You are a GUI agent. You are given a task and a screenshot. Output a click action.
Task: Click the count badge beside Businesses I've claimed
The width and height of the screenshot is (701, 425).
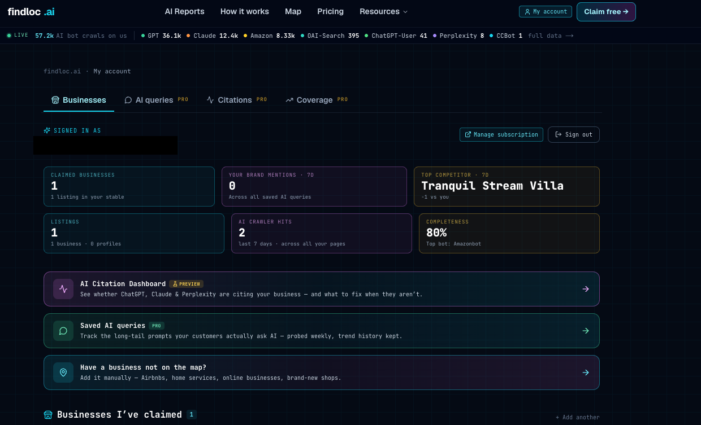(192, 415)
